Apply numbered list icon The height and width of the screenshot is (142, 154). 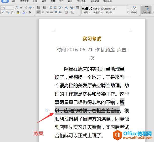pyautogui.click(x=44, y=8)
